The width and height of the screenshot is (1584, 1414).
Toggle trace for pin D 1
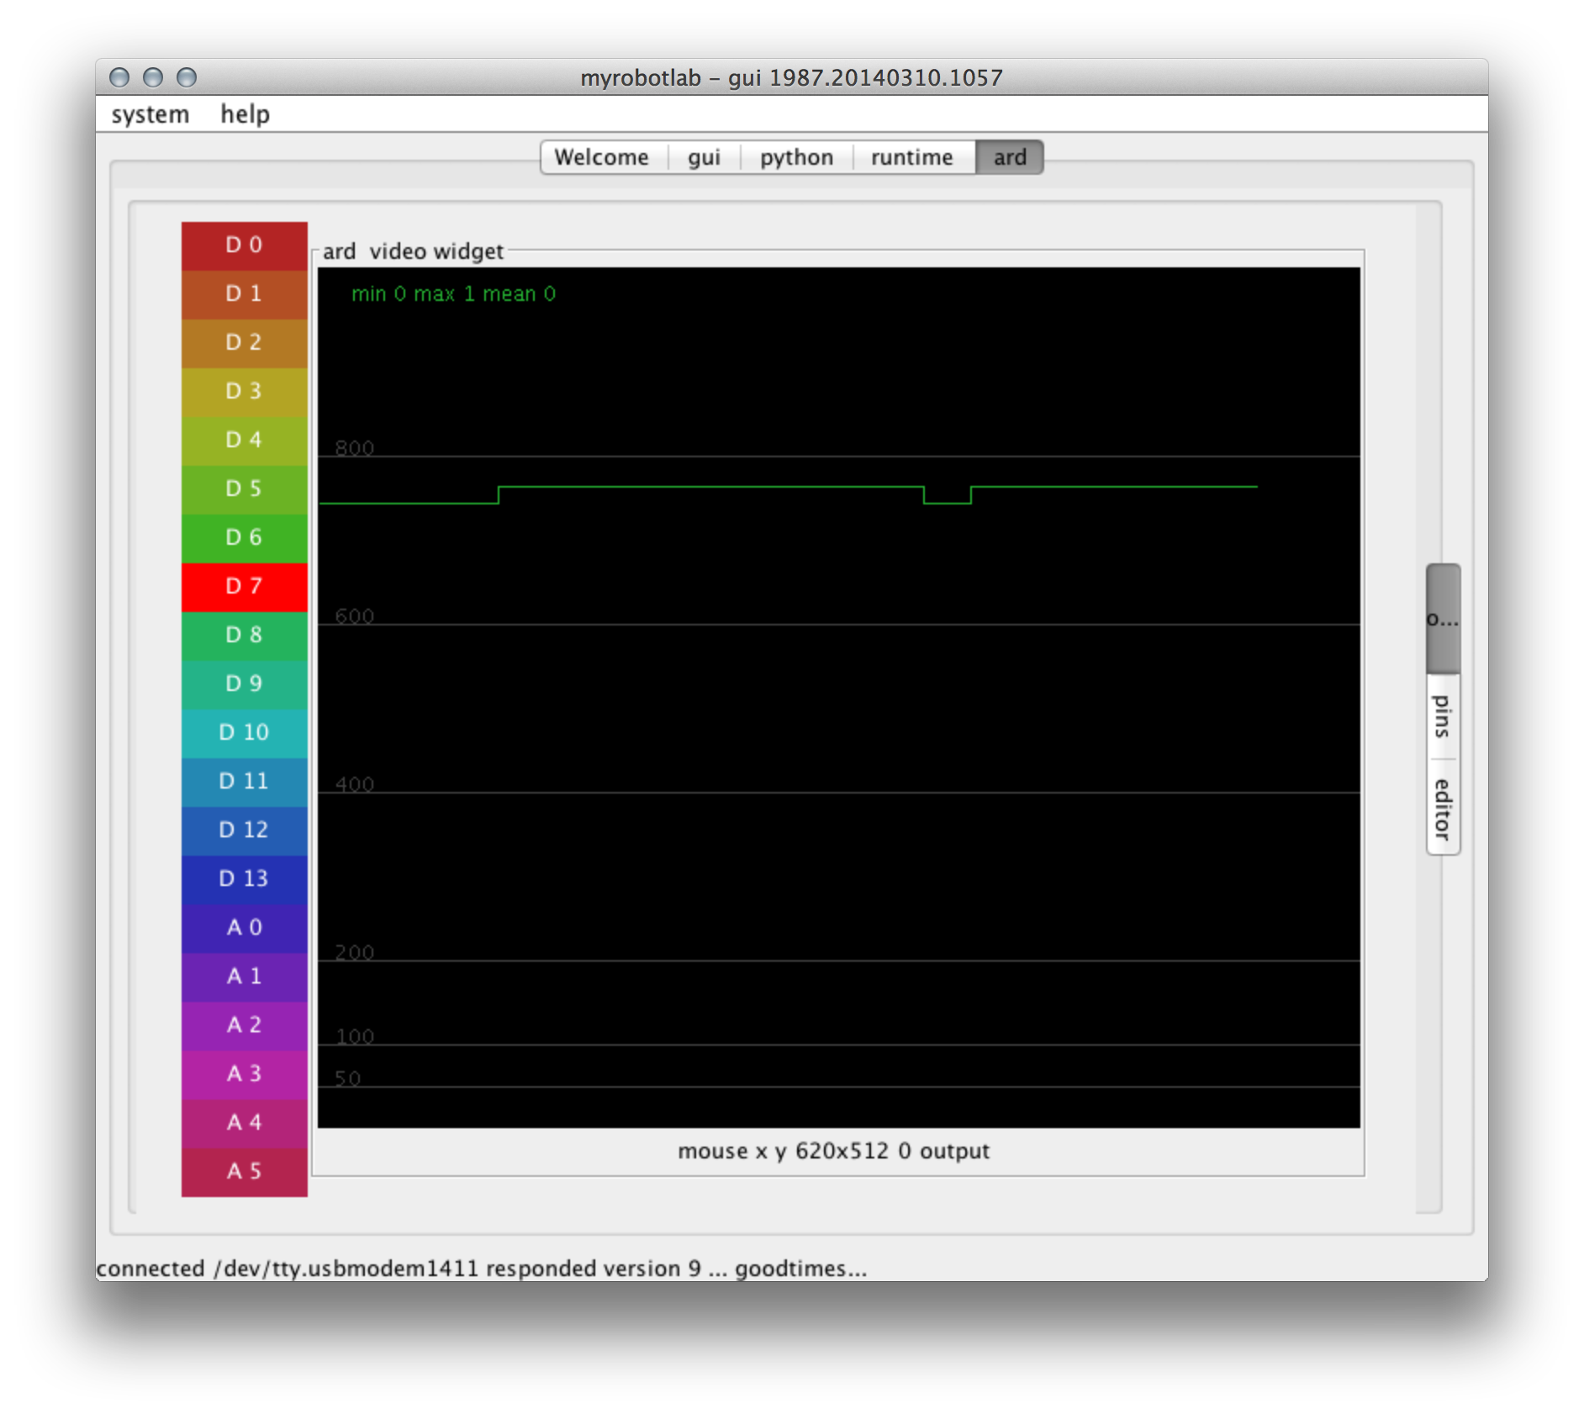click(x=244, y=294)
